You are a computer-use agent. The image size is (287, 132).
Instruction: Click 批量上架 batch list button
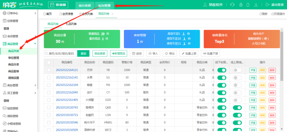click(189, 53)
